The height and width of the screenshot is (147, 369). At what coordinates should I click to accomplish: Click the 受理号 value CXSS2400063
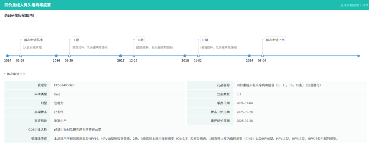point(64,85)
